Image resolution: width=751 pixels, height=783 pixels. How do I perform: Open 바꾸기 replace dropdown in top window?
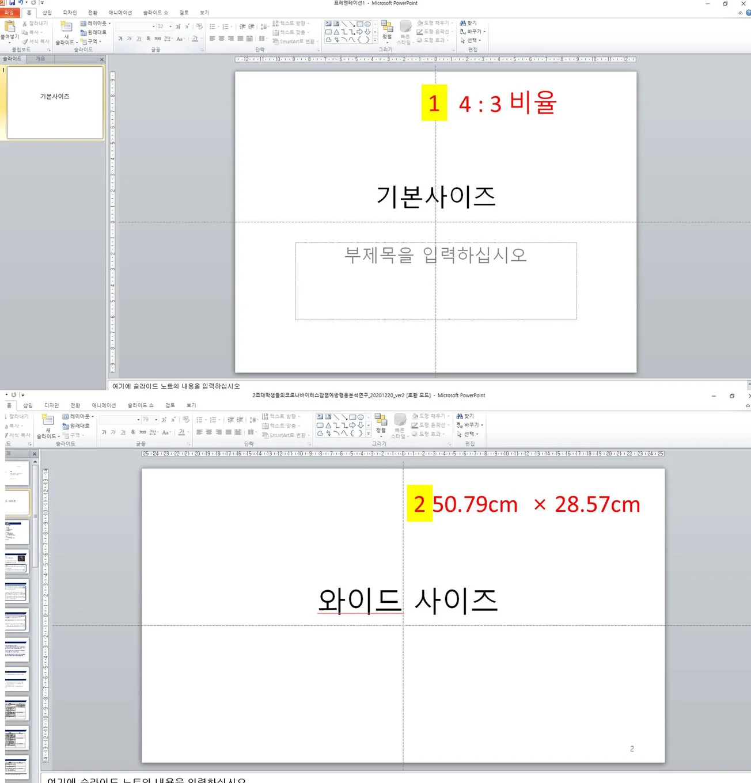[473, 32]
